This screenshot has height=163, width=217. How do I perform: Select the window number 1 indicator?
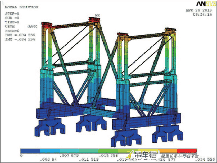[x=3, y=3]
